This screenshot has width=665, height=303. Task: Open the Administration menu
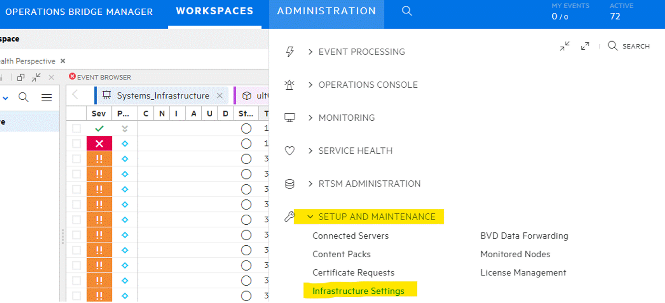click(327, 11)
